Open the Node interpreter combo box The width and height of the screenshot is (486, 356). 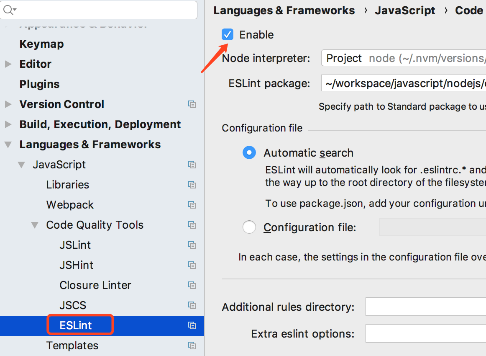(x=403, y=58)
